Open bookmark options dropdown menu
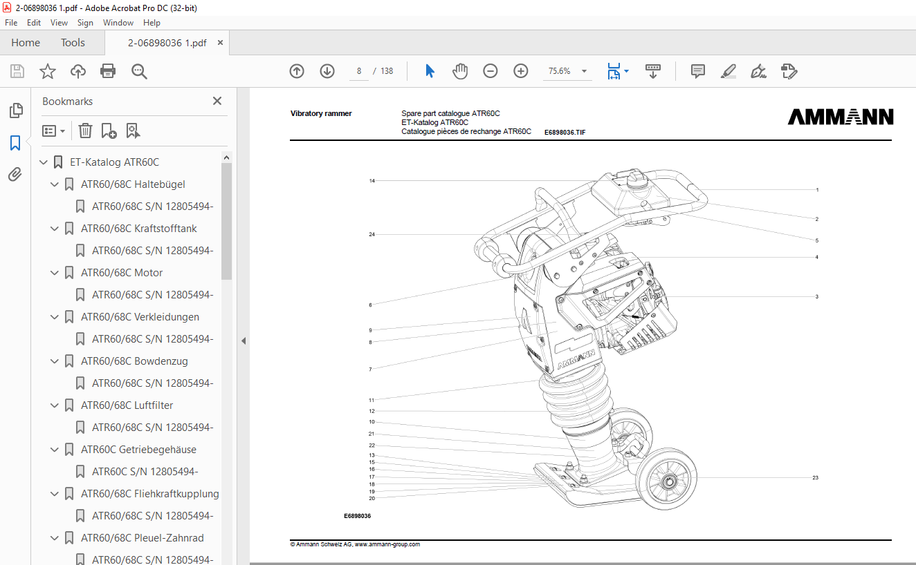Image resolution: width=916 pixels, height=565 pixels. (x=53, y=131)
